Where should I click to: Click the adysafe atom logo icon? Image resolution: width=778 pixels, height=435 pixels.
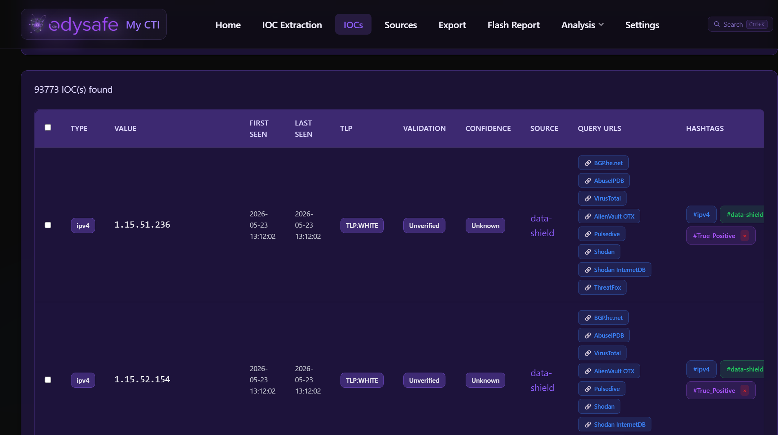[37, 24]
